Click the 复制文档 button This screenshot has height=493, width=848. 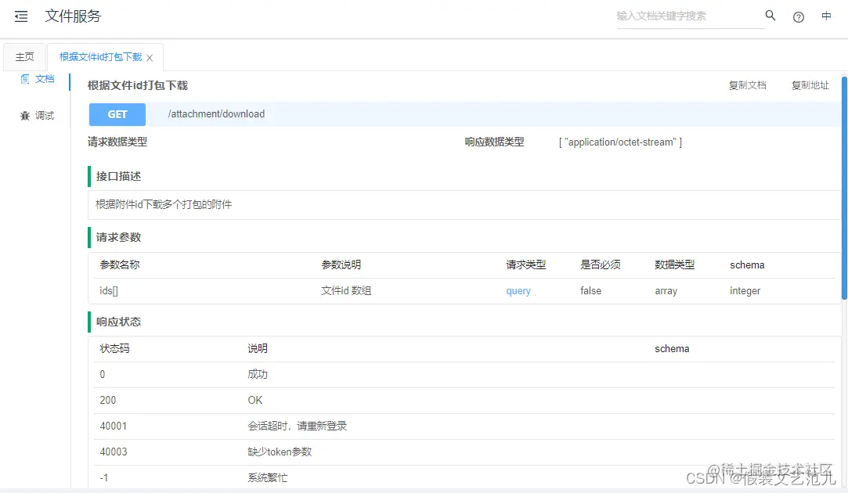pyautogui.click(x=747, y=85)
